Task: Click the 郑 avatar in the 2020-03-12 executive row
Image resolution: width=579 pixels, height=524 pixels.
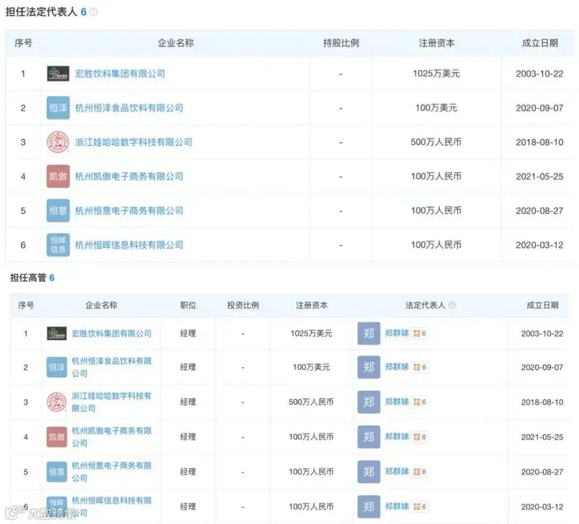Action: (x=368, y=506)
